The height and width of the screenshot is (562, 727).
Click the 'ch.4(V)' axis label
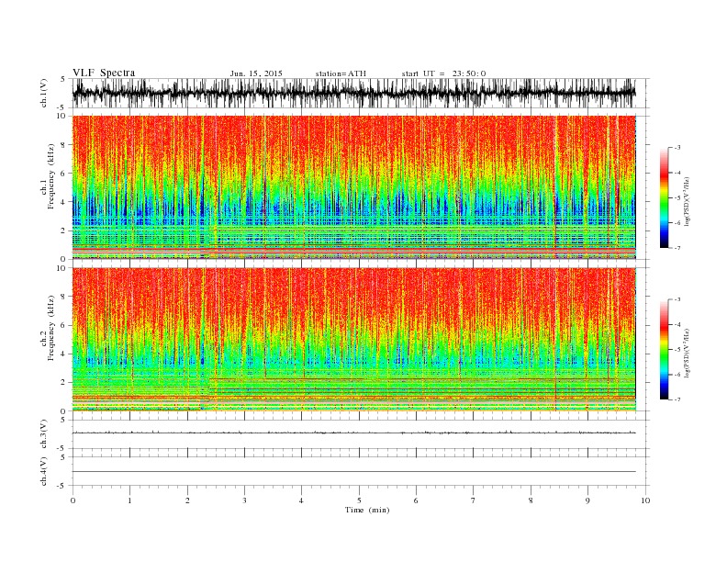pyautogui.click(x=44, y=471)
